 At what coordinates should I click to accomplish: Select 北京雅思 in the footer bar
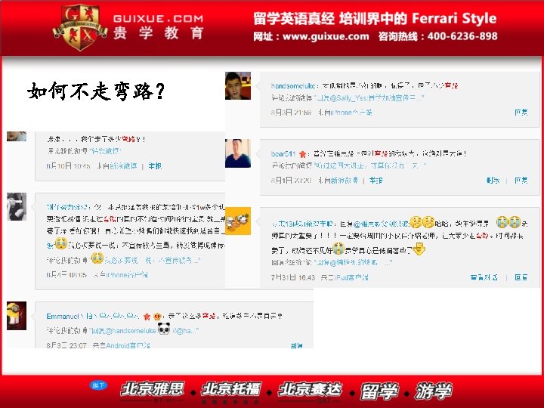coord(152,389)
